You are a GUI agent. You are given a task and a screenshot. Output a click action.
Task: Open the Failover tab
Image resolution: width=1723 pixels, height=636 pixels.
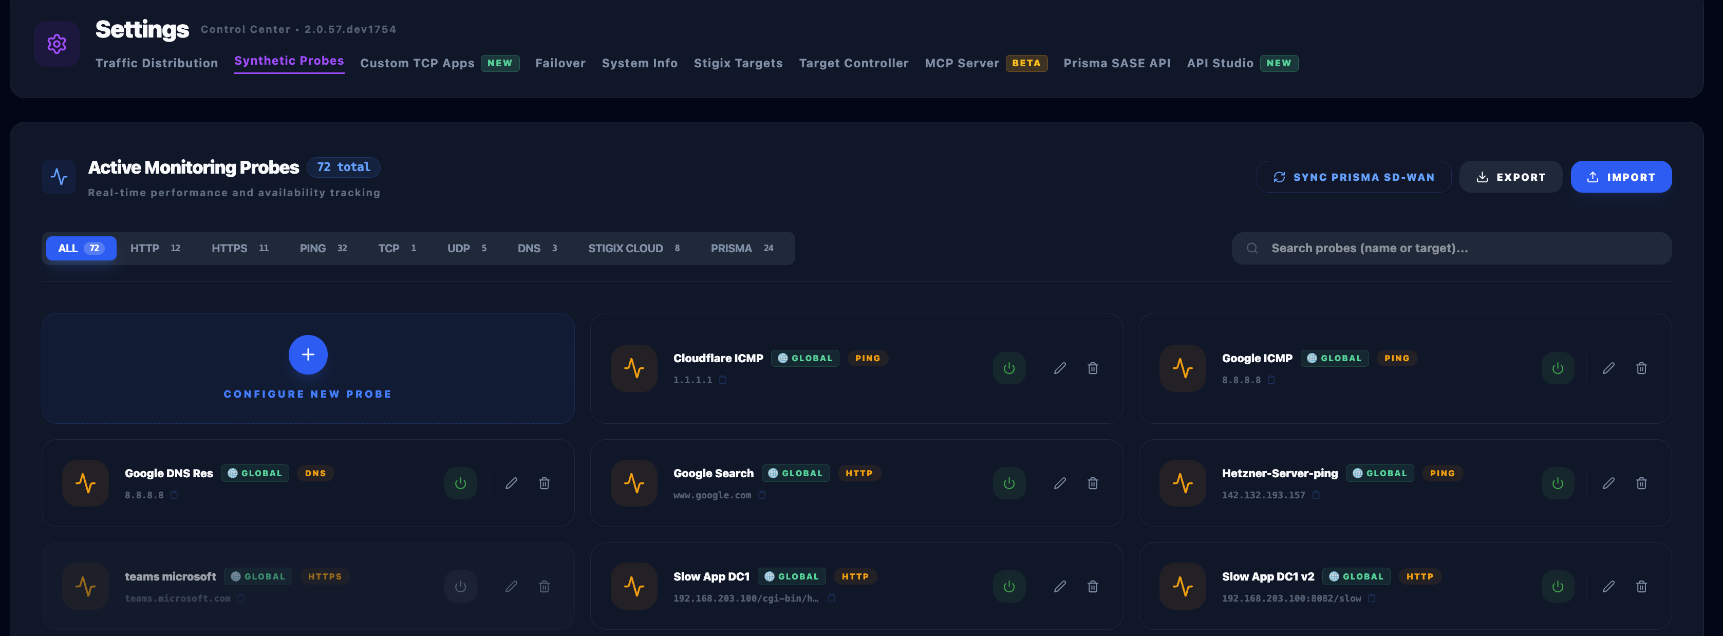pos(560,63)
